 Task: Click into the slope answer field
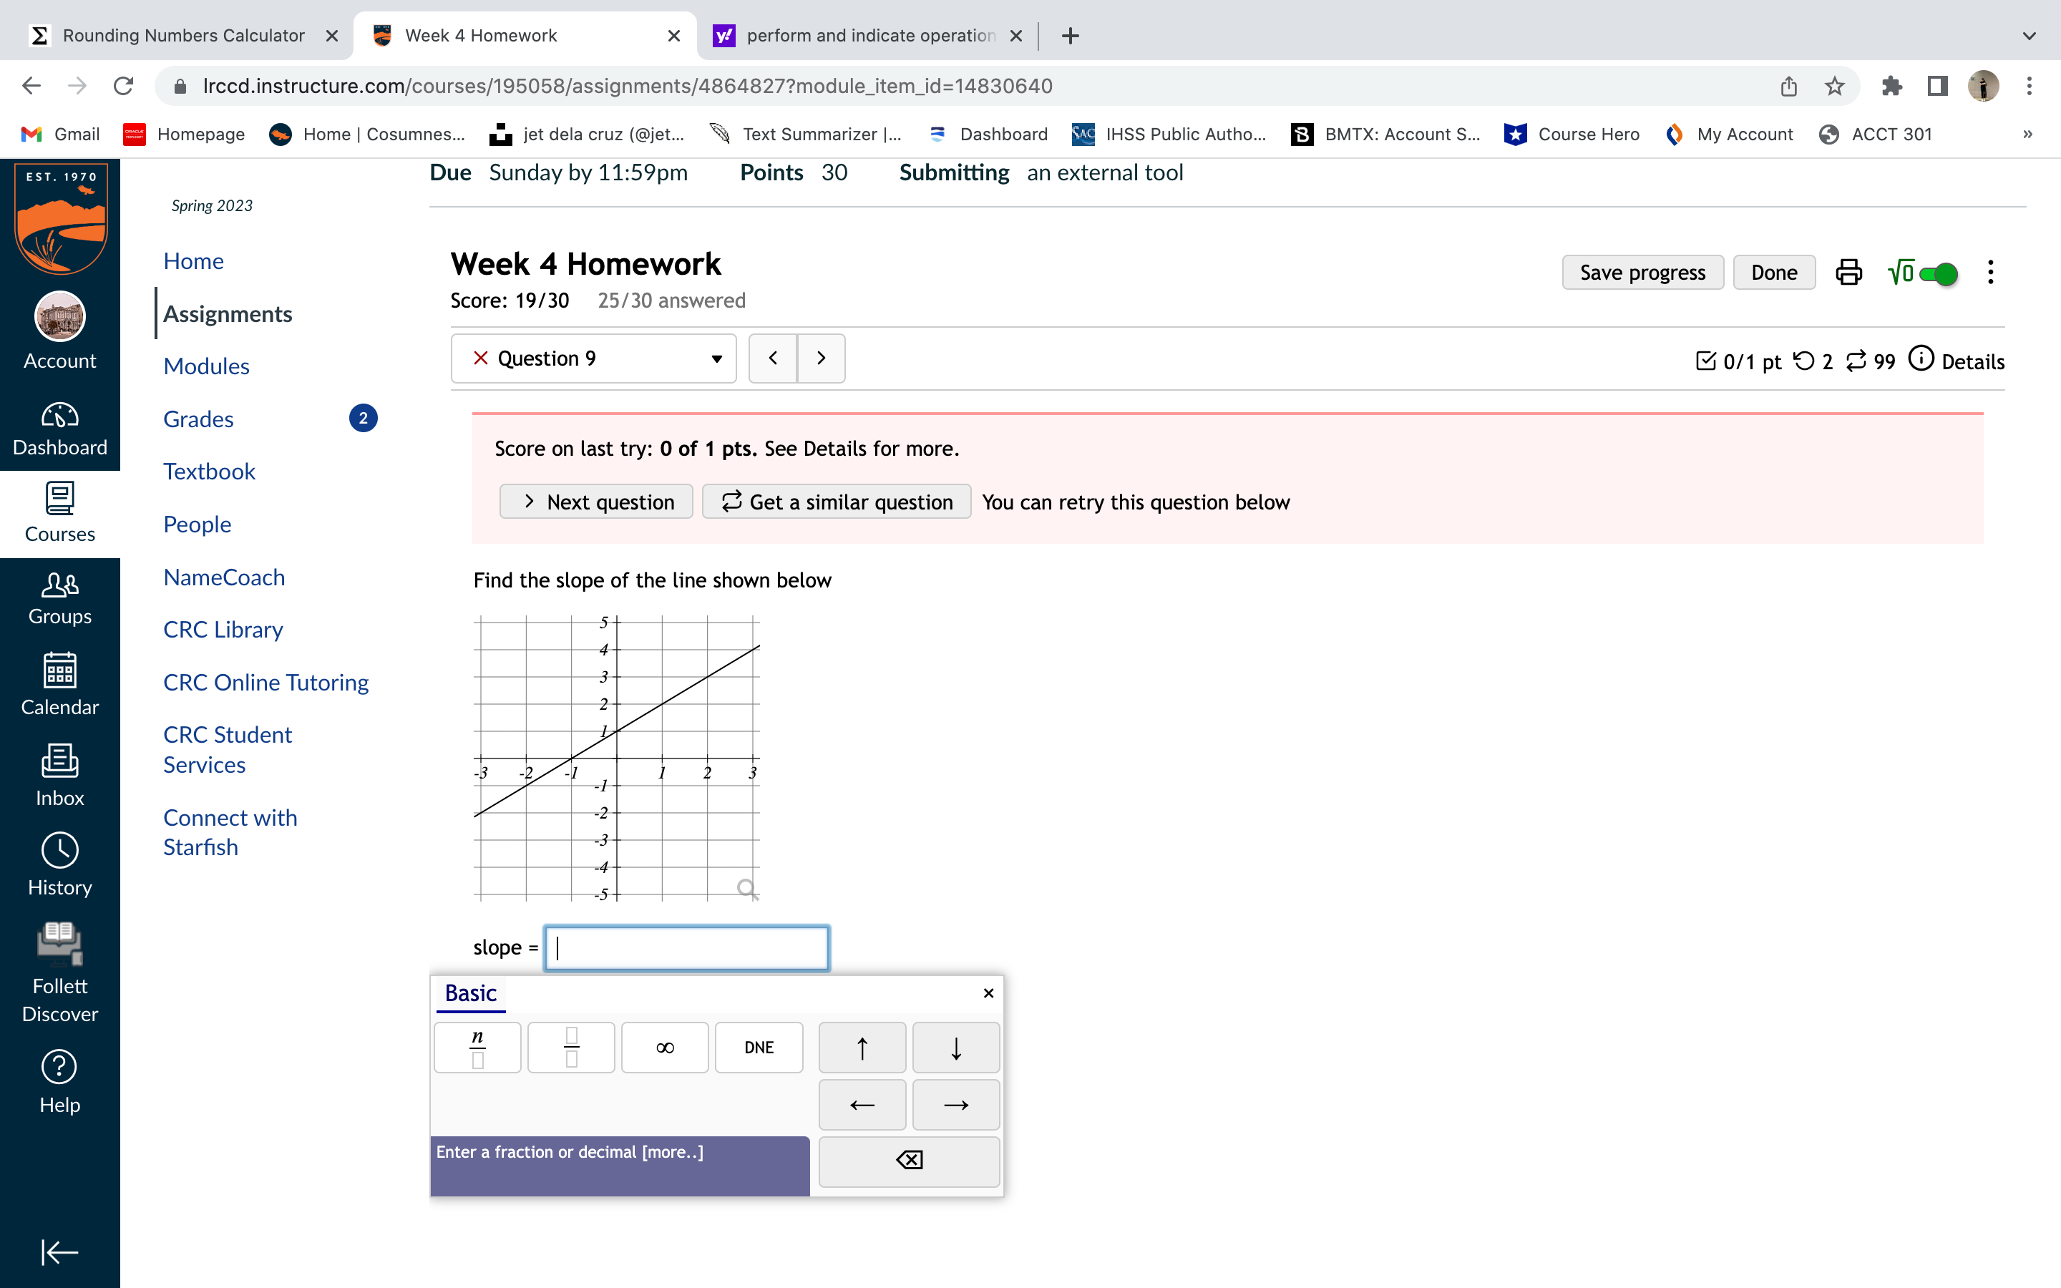[x=686, y=948]
